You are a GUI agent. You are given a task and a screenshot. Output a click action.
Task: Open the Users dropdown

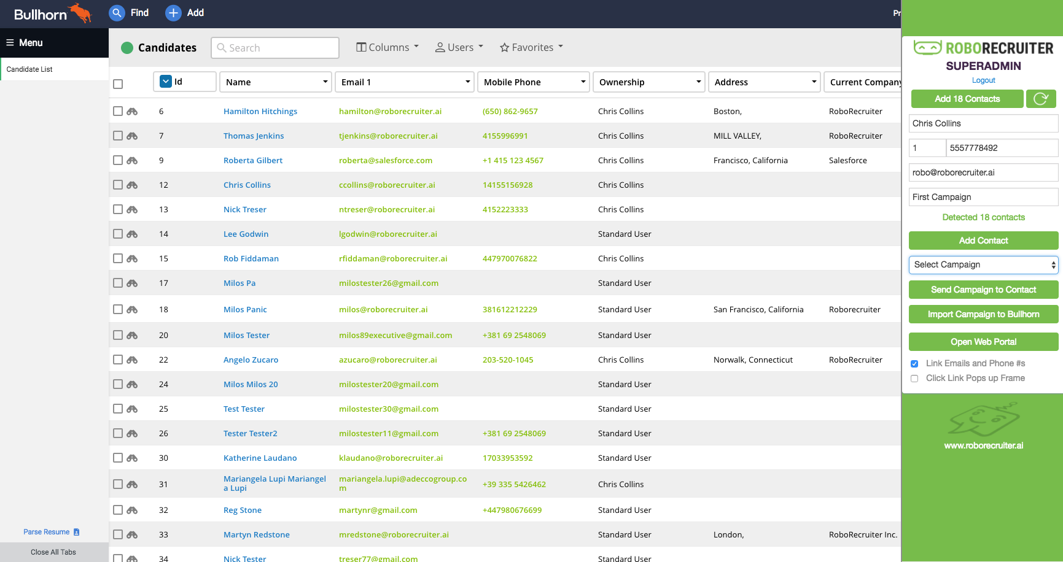coord(459,47)
